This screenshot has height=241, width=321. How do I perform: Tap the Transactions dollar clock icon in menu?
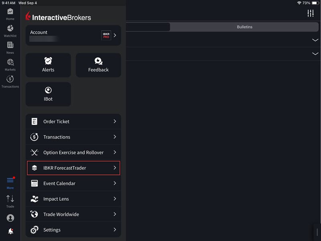34,137
